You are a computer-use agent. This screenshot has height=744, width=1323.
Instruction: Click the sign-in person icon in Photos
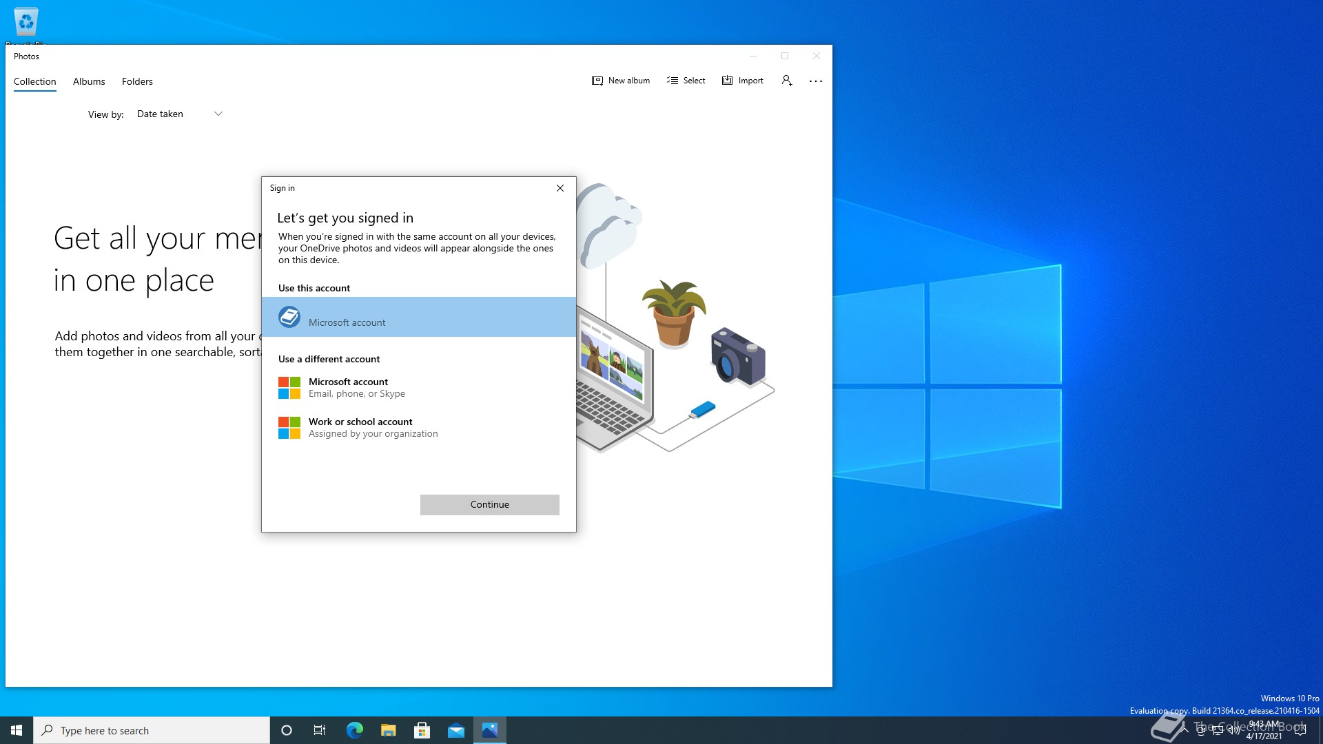click(x=787, y=81)
